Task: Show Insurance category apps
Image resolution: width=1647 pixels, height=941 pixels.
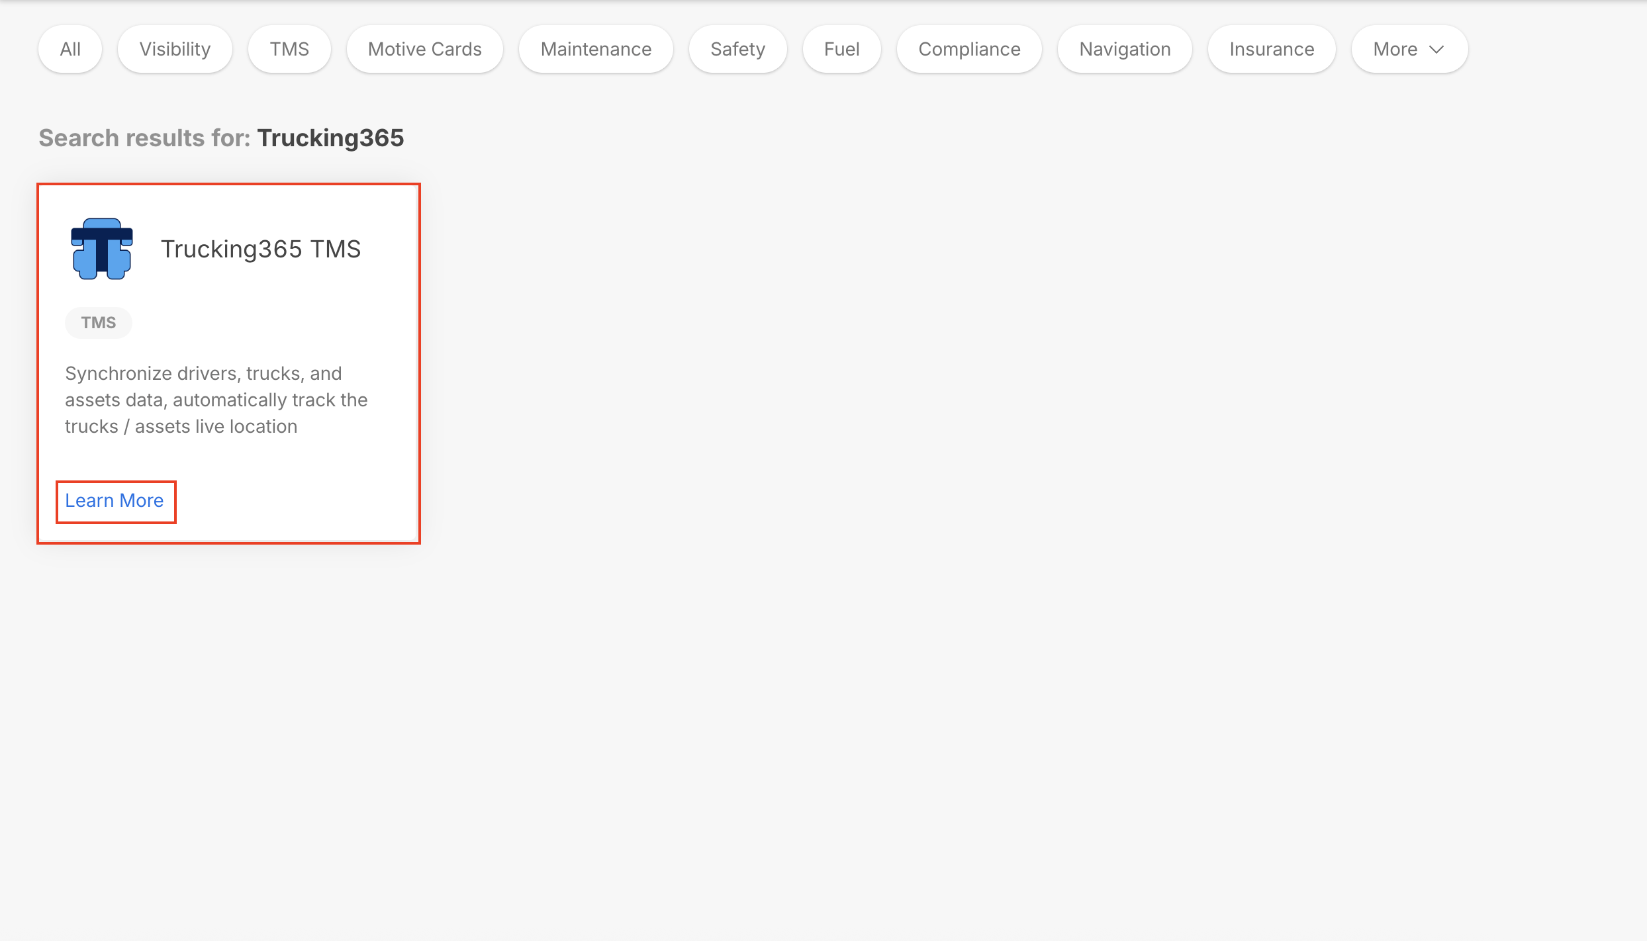Action: click(x=1271, y=49)
